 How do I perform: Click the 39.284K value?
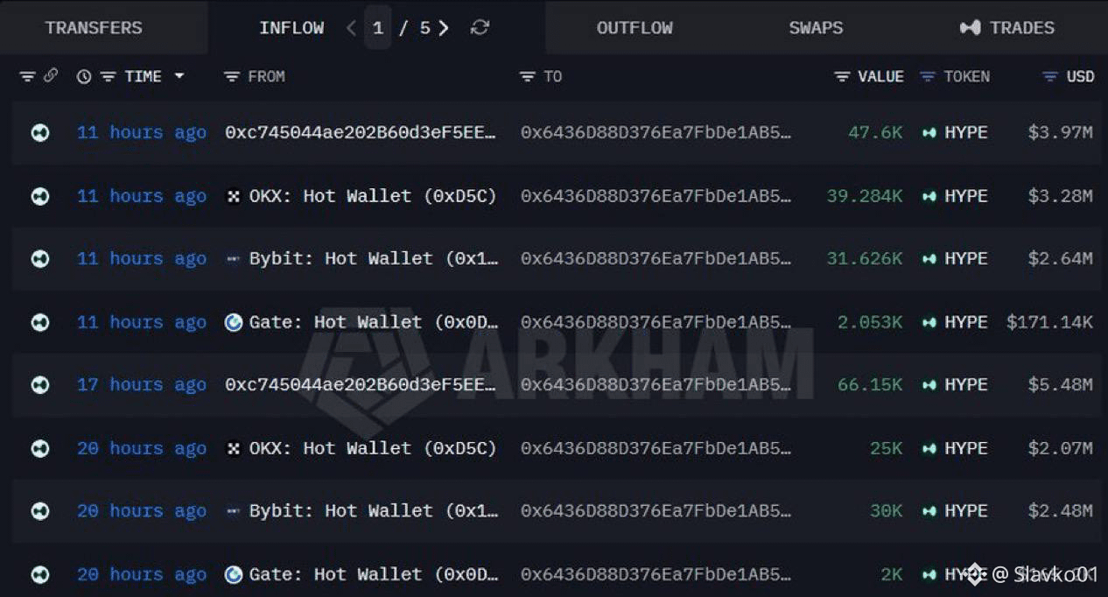pos(865,196)
